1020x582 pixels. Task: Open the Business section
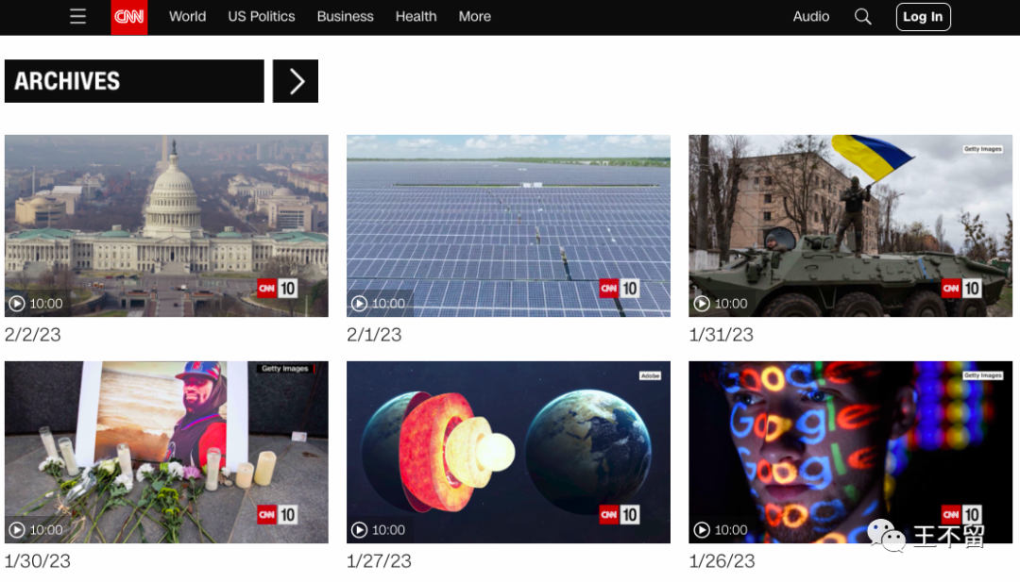(x=346, y=17)
